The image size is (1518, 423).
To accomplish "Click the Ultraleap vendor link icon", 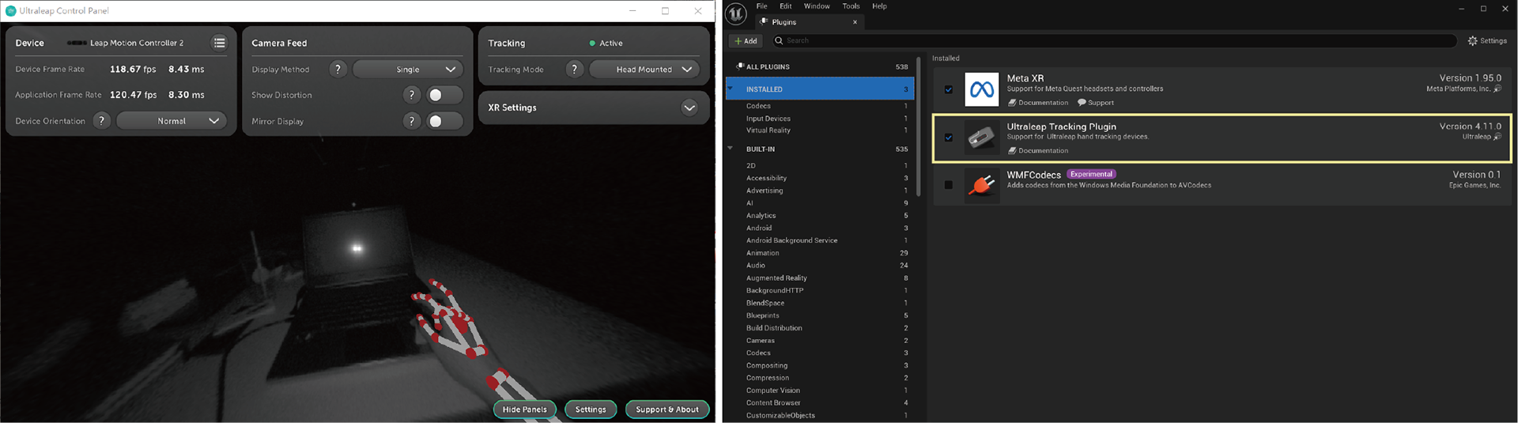I will click(1497, 137).
